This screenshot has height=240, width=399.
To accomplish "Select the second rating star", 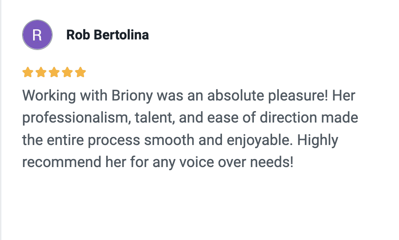I will (x=41, y=72).
